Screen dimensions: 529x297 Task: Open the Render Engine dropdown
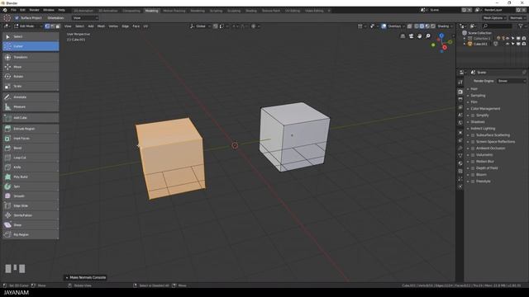(x=512, y=81)
